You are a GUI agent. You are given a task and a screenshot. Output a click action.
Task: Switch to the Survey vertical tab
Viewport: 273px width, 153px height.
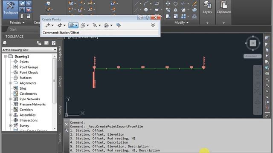click(x=60, y=110)
